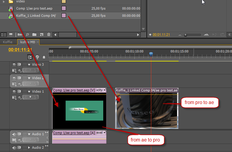Screen dimensions: 232x152
Task: Toggle track lock box on Video 3
Action: click(x=25, y=64)
